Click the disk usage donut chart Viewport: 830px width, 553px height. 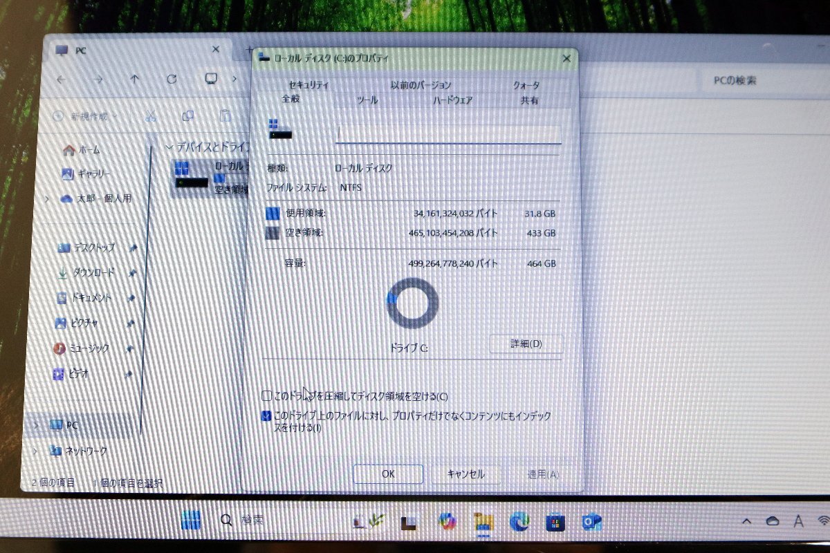click(x=410, y=304)
